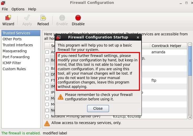Viewport: 193px width, 136px height.
Task: Disable the firewall with the red icon
Action: pos(78,18)
